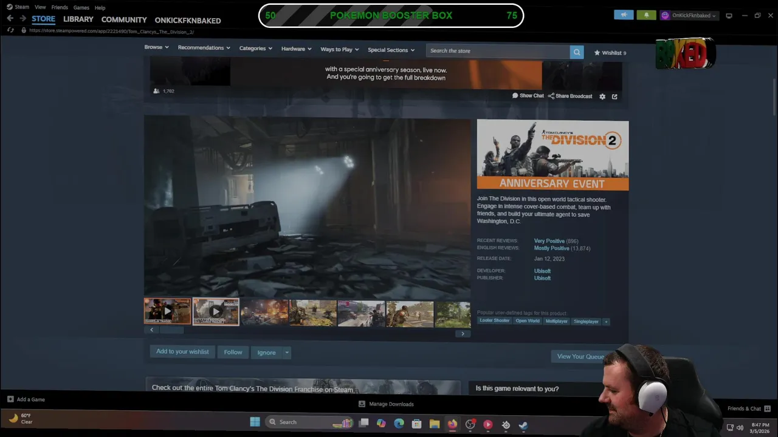Expand the Categories dropdown
Viewport: 778px width, 437px height.
[255, 49]
